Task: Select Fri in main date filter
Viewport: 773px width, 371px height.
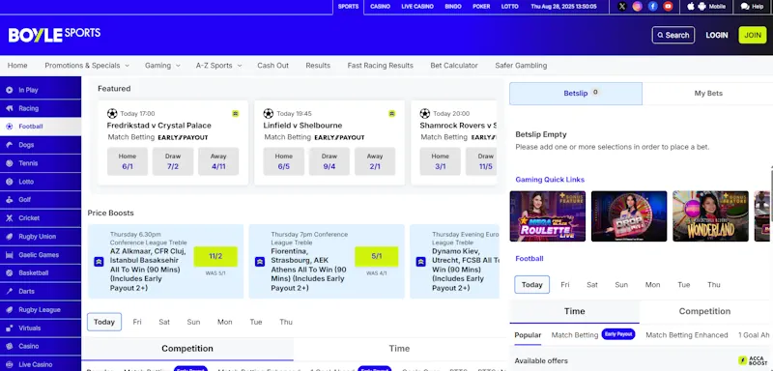Action: pyautogui.click(x=137, y=323)
